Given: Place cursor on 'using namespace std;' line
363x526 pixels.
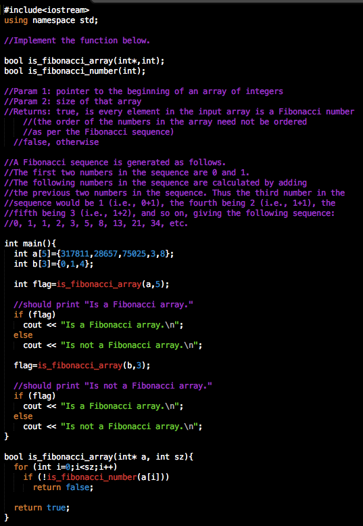Looking at the screenshot, I should [x=51, y=20].
